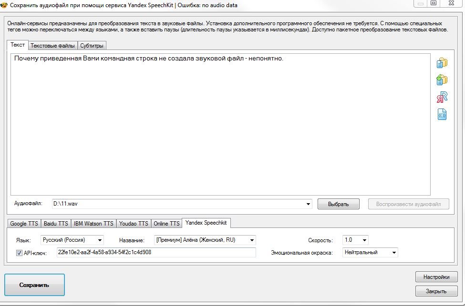Click the paste text icon with green arrow
The width and height of the screenshot is (465, 306).
pyautogui.click(x=442, y=79)
